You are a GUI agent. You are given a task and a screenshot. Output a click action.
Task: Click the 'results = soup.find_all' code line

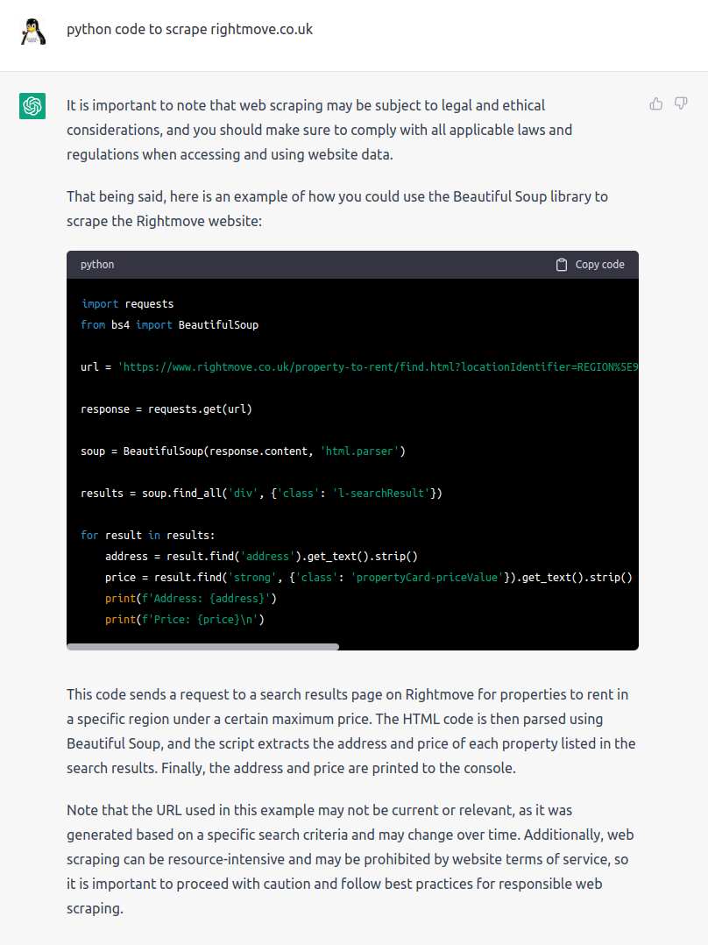261,493
